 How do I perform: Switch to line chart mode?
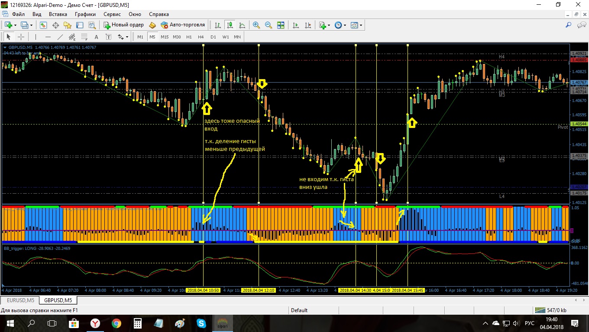coord(242,25)
